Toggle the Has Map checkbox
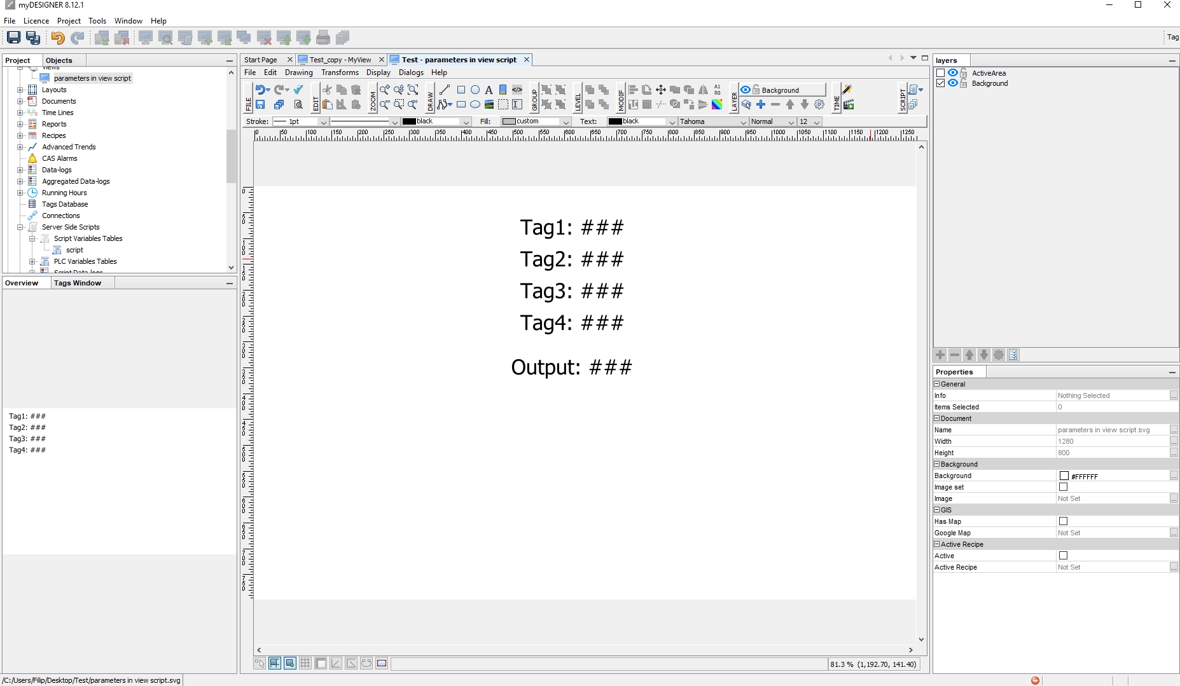 (x=1063, y=521)
